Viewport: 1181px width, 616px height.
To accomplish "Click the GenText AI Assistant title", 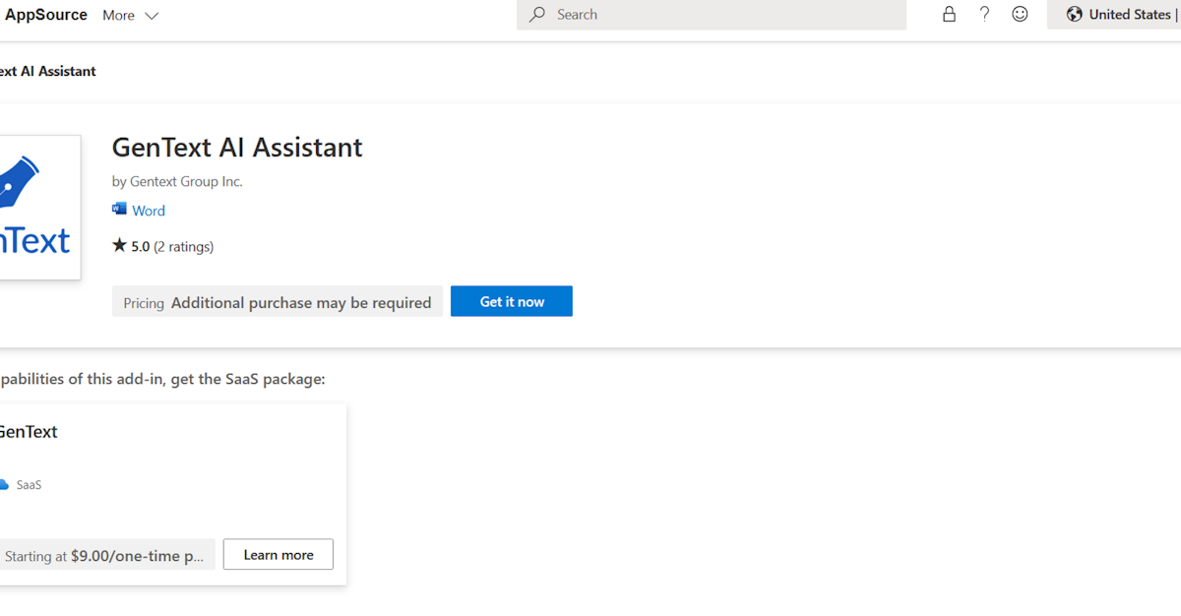I will tap(237, 148).
